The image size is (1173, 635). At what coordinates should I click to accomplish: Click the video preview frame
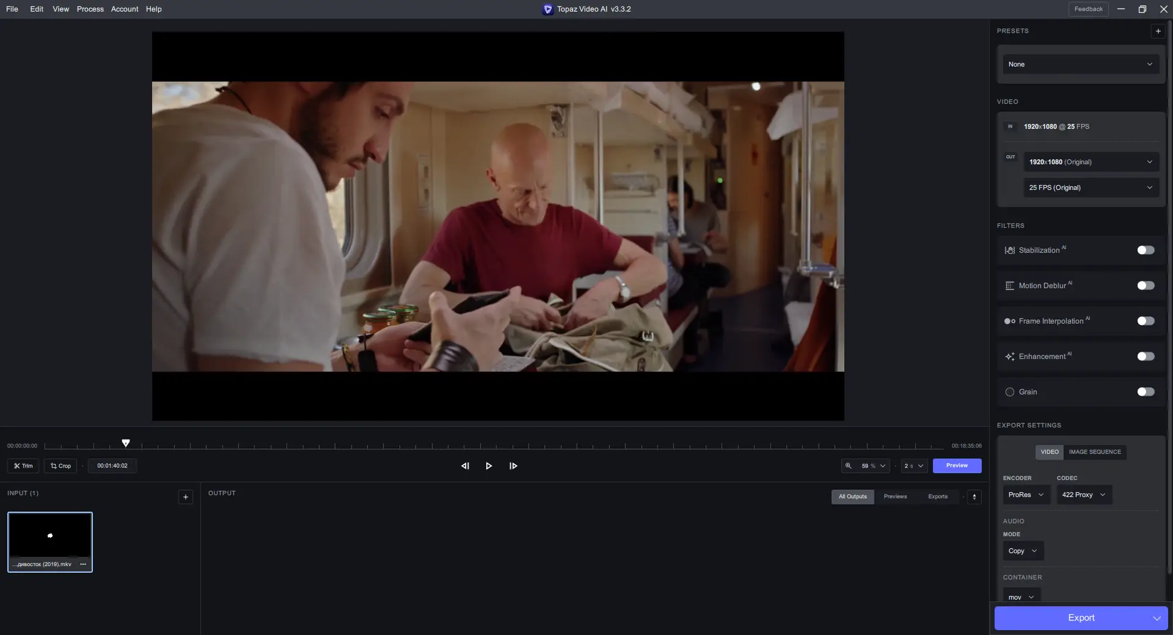(498, 227)
